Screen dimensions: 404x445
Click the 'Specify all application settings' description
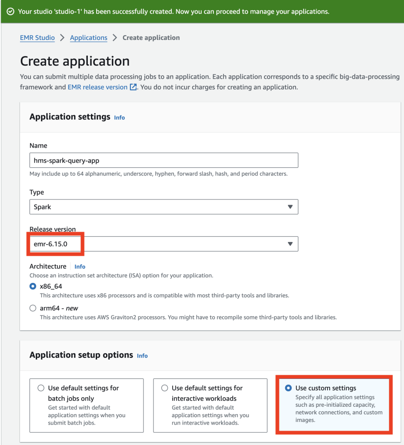(339, 408)
